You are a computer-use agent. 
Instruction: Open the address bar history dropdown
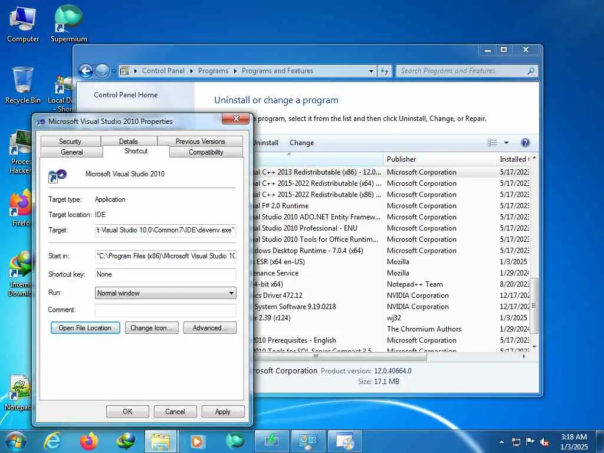(371, 71)
